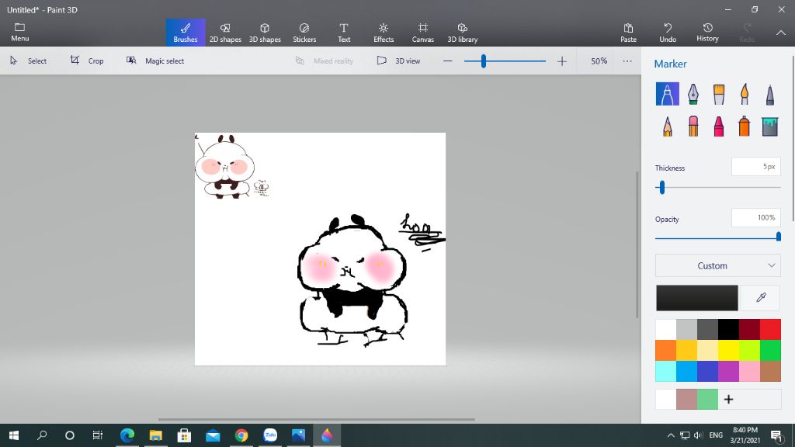Activate the Select tool
The image size is (795, 447).
click(x=29, y=61)
